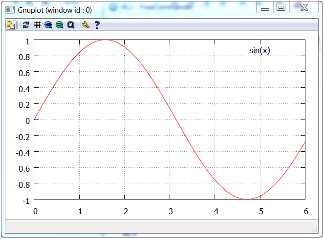Click the title bar text Gnuplot (window id : 0)
Screen dimensions: 324x239
pos(54,9)
